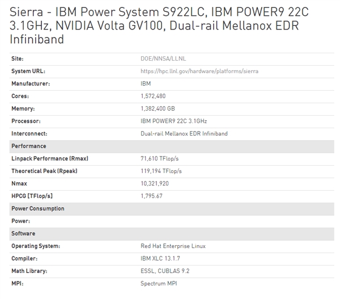Select the Red Hat Enterprise Linux value
340x299 pixels.
[x=173, y=246]
